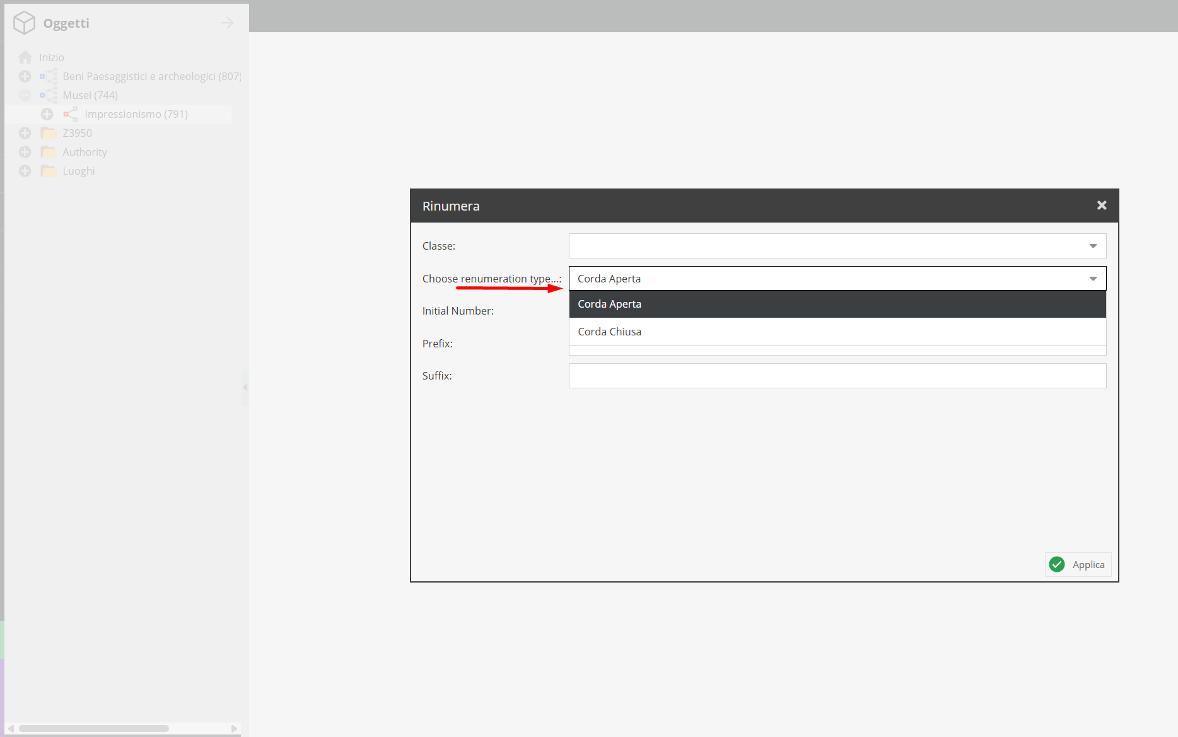
Task: Click the Suffix input field
Action: [837, 376]
